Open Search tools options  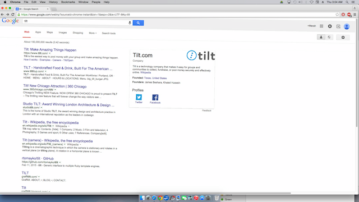(109, 33)
